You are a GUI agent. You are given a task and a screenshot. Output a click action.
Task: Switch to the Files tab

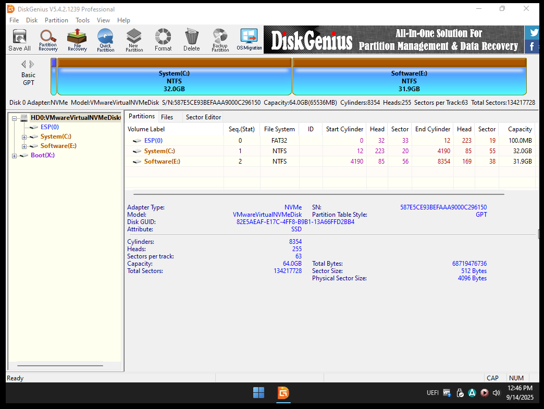click(167, 117)
